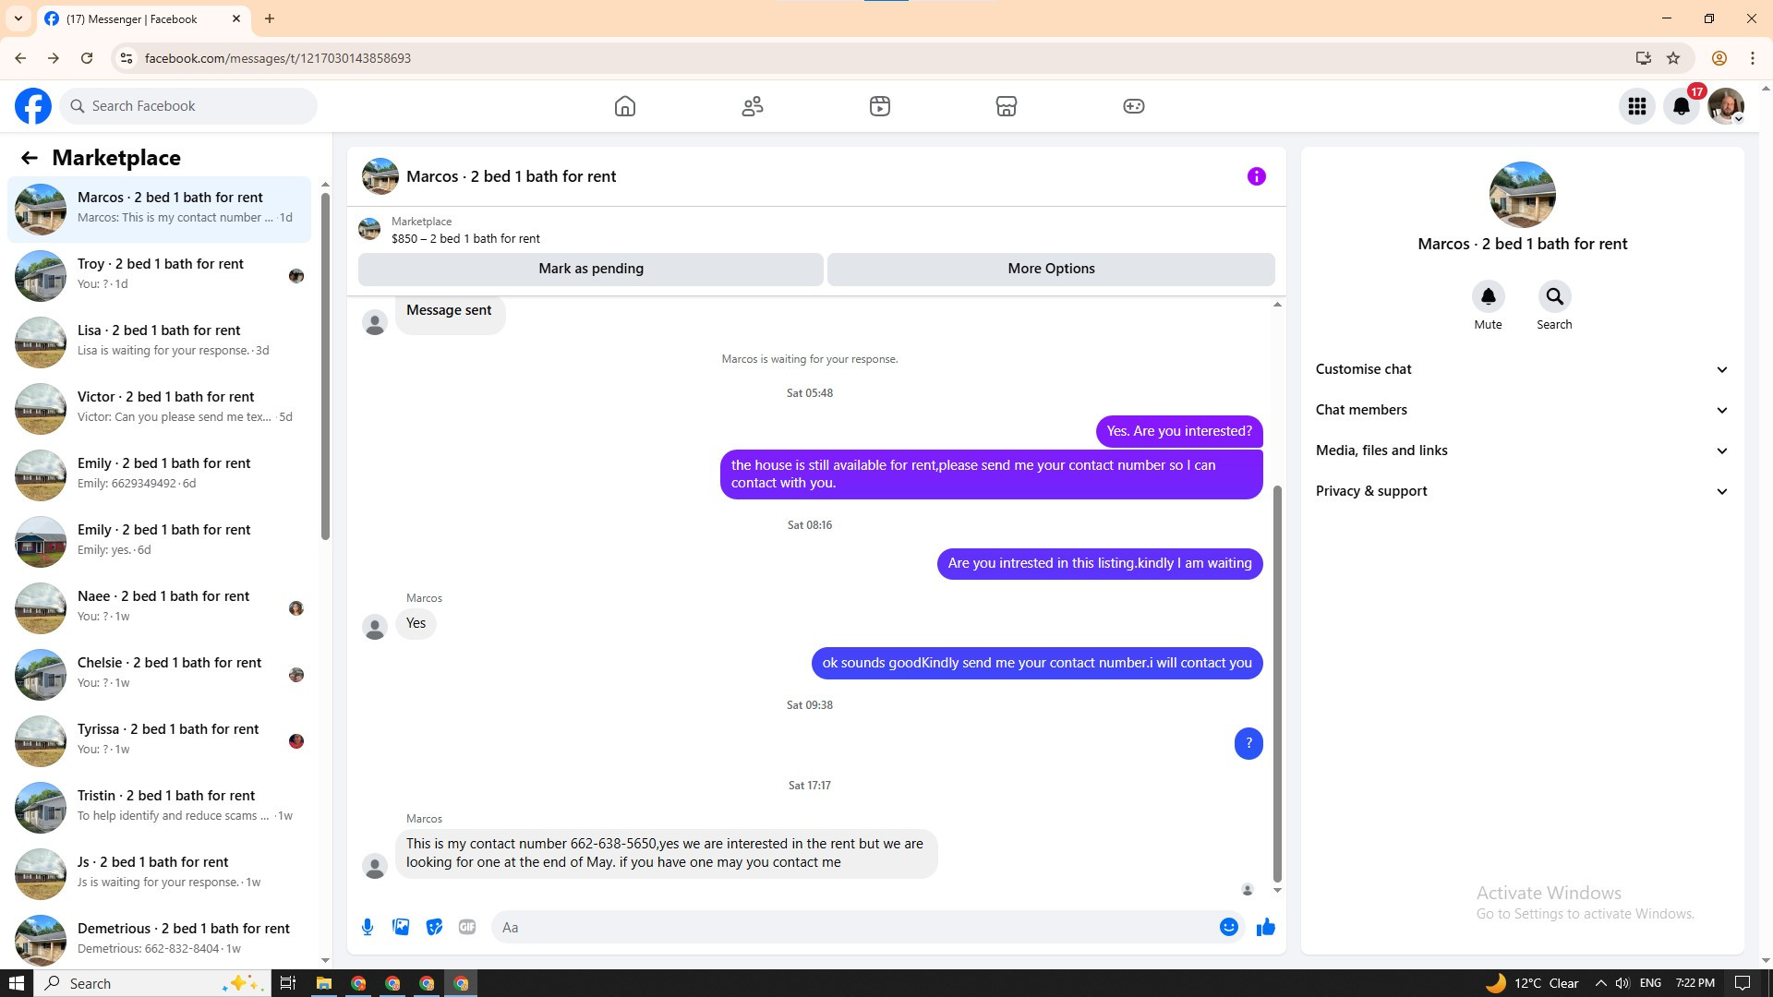Click Mark as pending button

tap(591, 269)
